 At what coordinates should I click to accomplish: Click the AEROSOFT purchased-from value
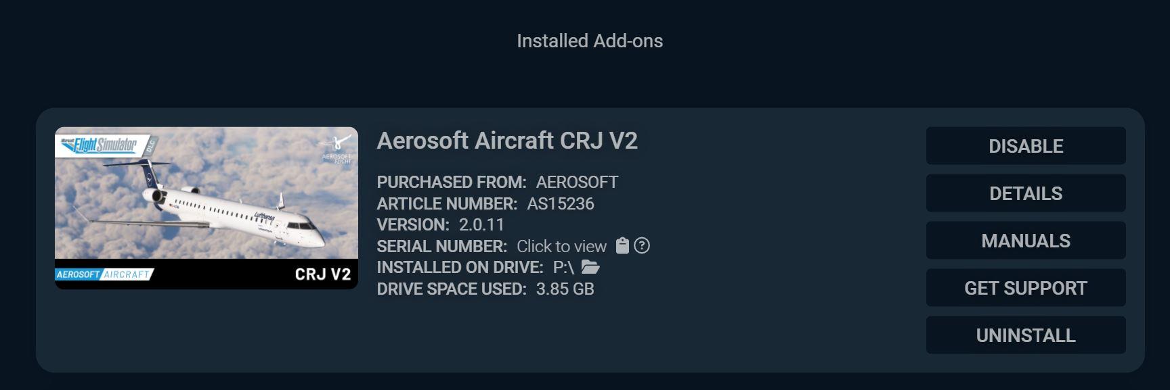point(577,182)
